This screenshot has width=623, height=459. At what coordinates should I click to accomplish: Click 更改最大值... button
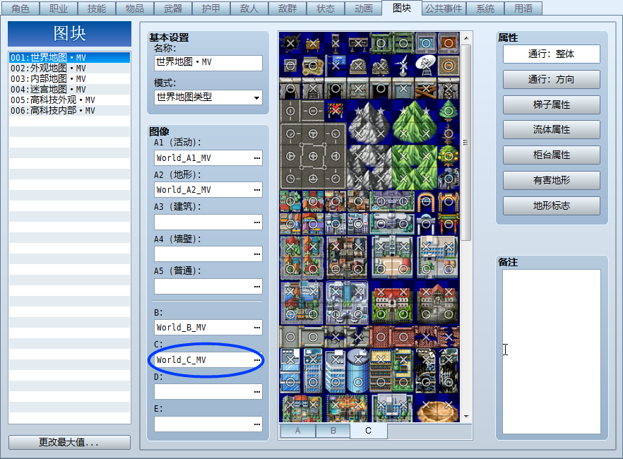pyautogui.click(x=69, y=442)
